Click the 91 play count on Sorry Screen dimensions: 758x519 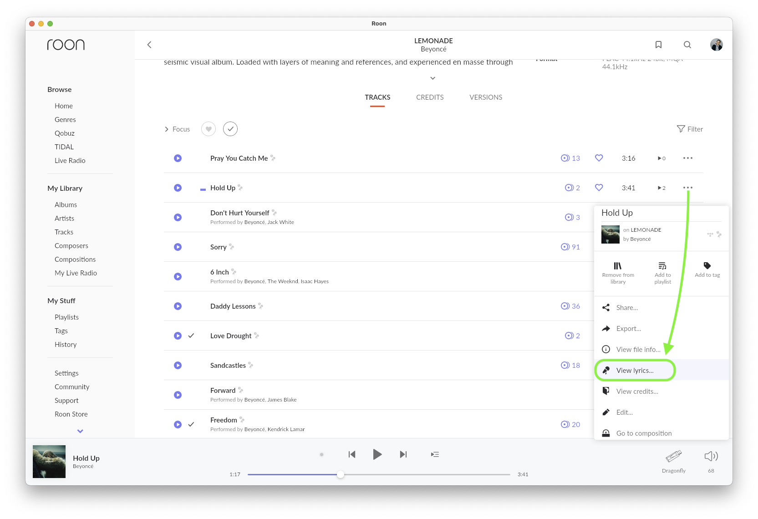click(x=570, y=247)
